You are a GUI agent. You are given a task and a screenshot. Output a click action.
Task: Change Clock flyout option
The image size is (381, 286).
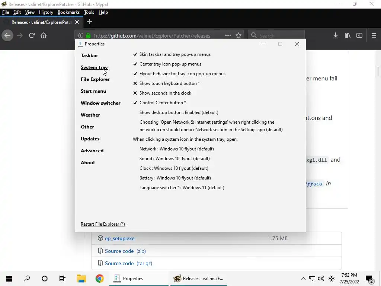(x=174, y=168)
